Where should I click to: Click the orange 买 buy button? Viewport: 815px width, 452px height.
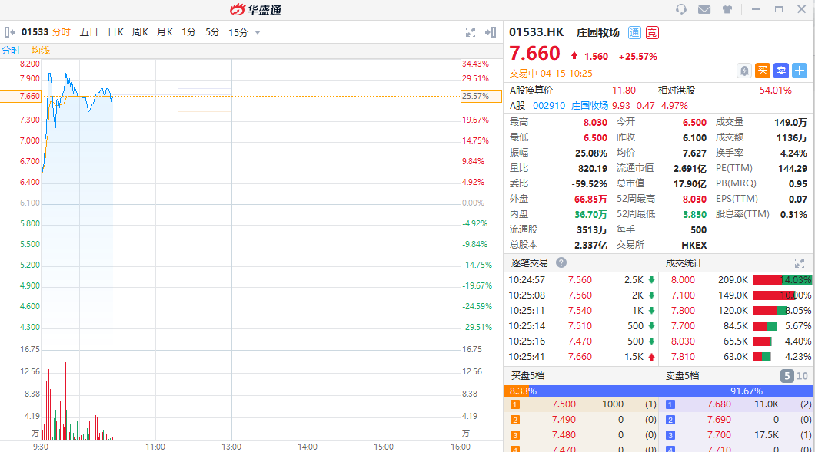(x=763, y=71)
